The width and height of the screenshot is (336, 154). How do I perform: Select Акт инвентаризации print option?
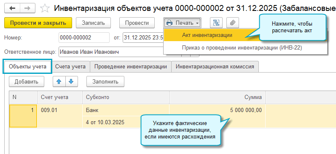[x=207, y=35]
